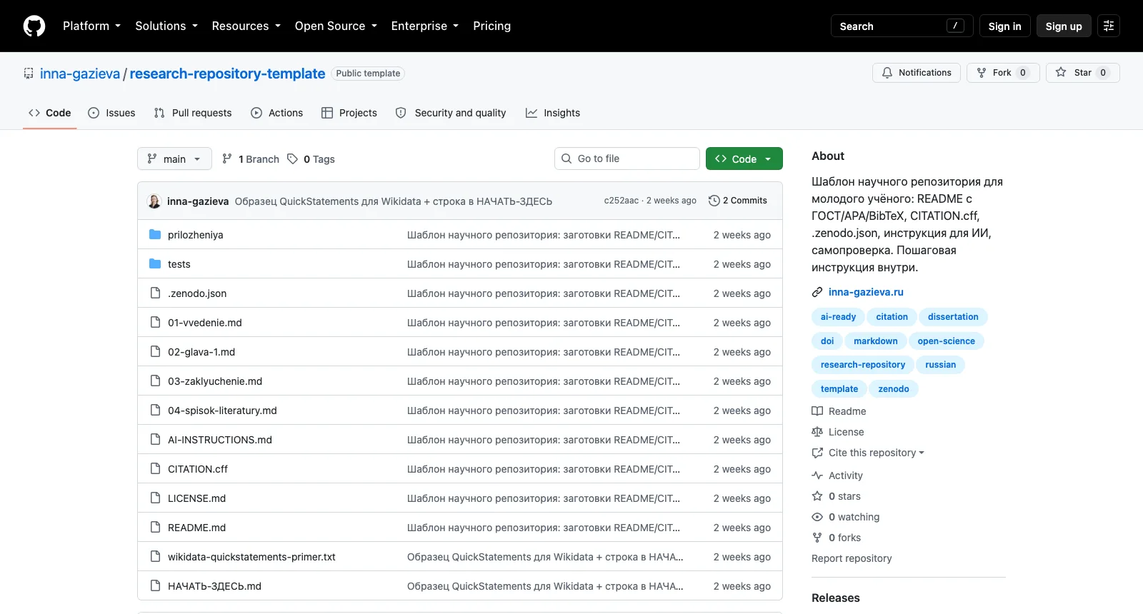This screenshot has height=614, width=1143.
Task: Click the Readme book icon
Action: (x=817, y=411)
